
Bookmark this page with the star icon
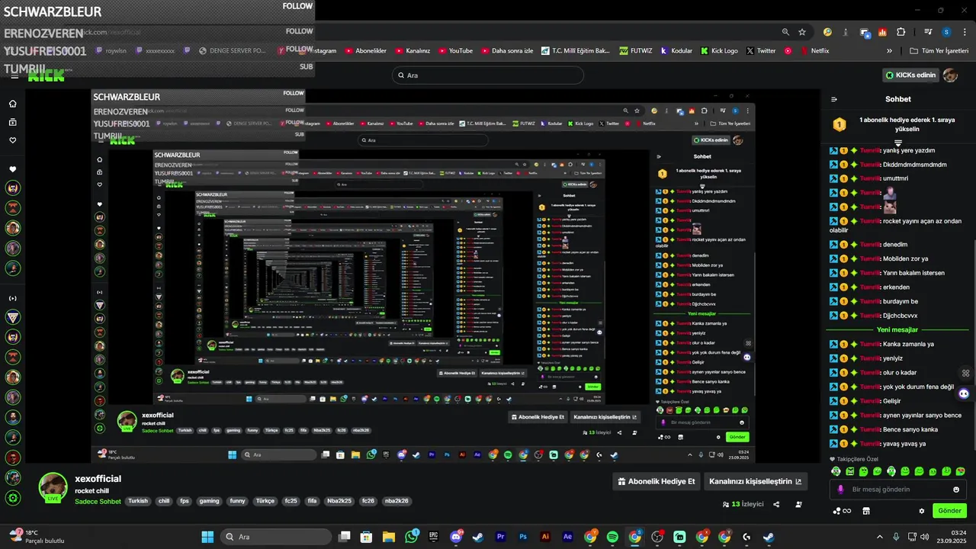tap(802, 32)
